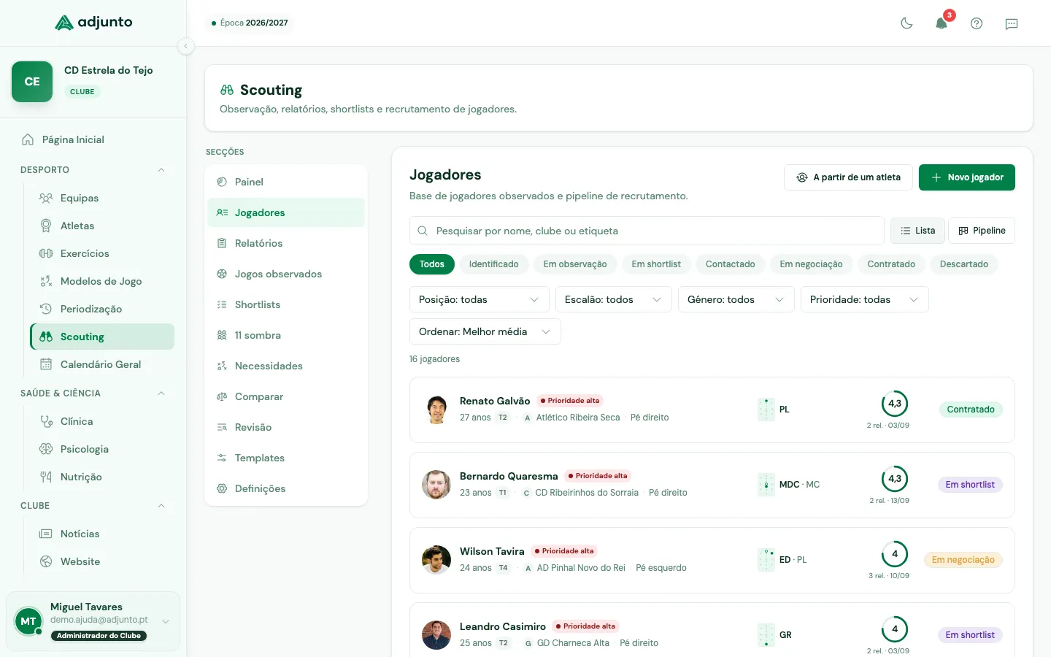The width and height of the screenshot is (1051, 657).
Task: Open Prioridade: todas dropdown
Action: [865, 299]
